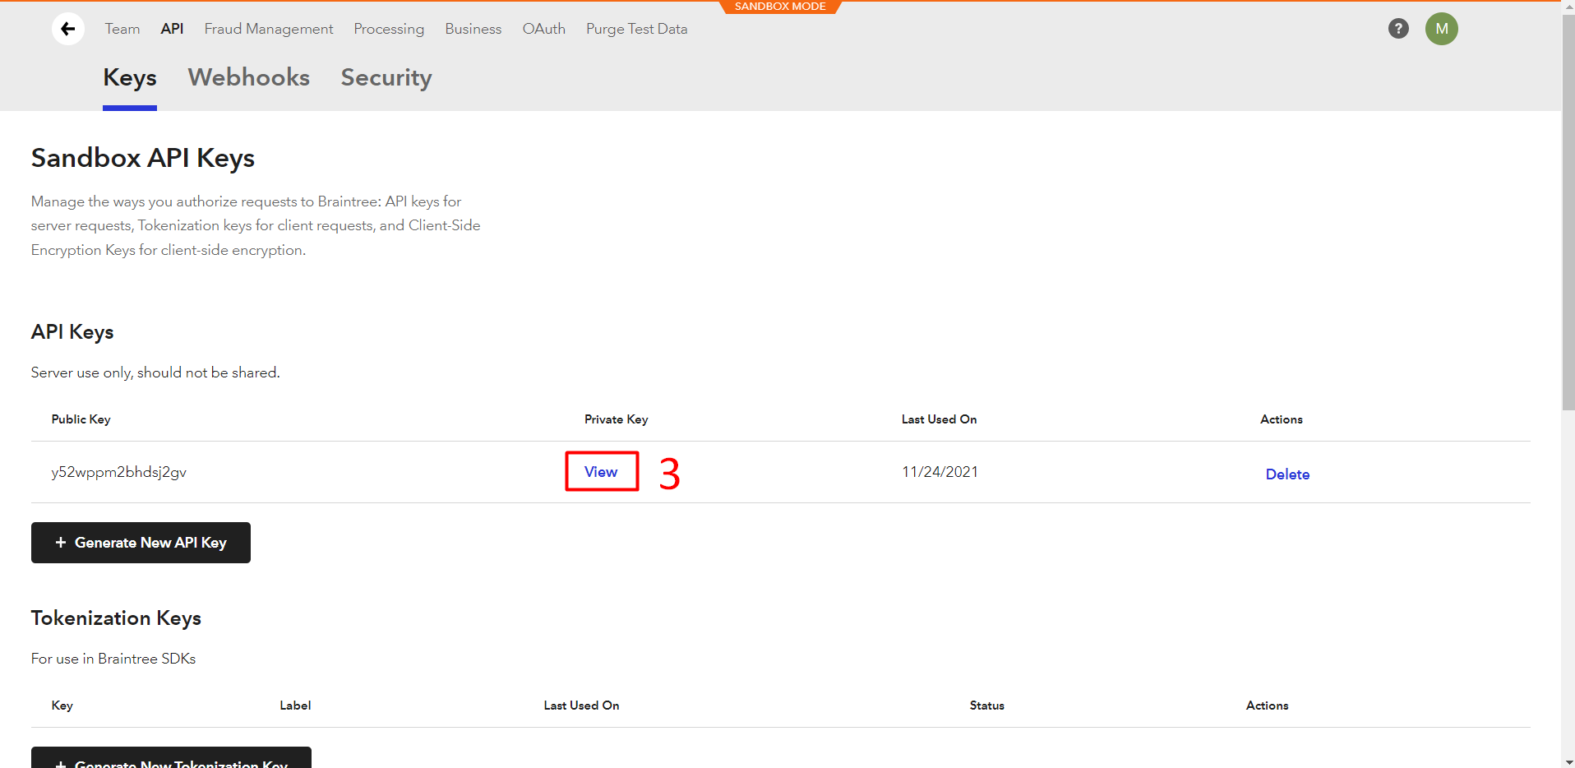The width and height of the screenshot is (1575, 768).
Task: Click Generate New Tokenization Key button
Action: coord(171,760)
